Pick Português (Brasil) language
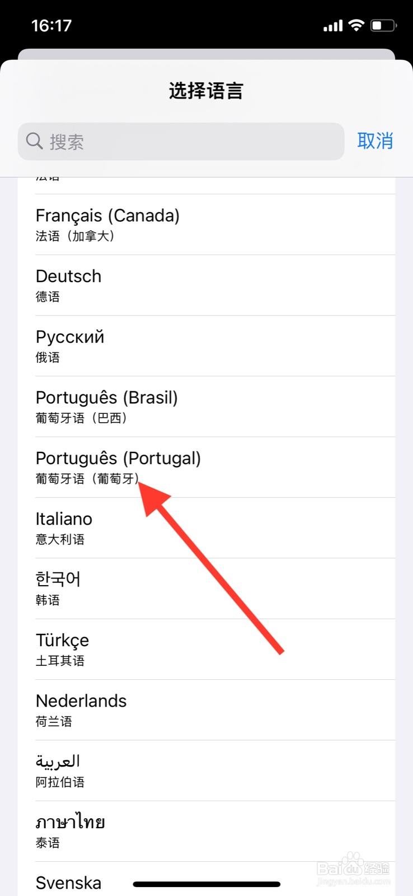Viewport: 413px width, 896px height. coord(206,407)
